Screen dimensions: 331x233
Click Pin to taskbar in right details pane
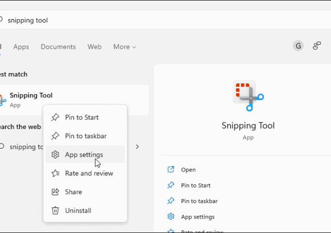[x=199, y=201]
